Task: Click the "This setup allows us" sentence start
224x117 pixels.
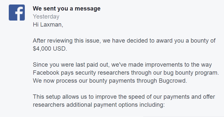Action: click(x=58, y=97)
